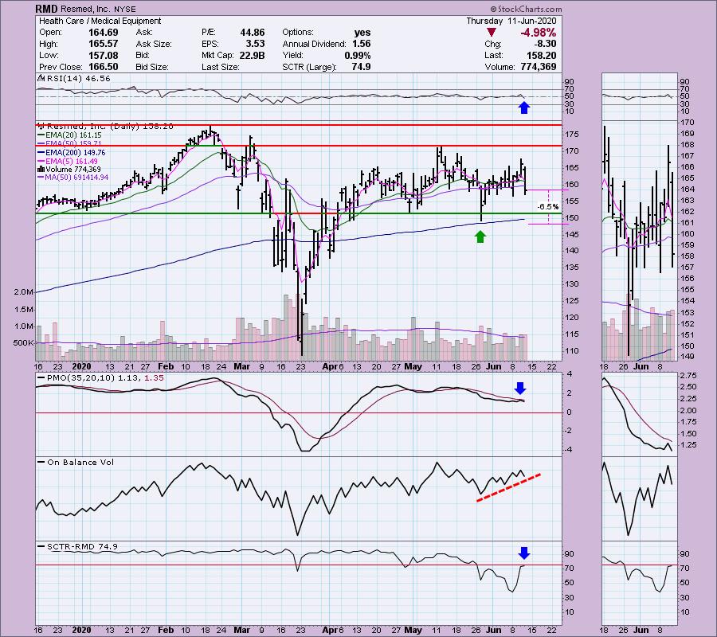
Task: Click the High value 165.57
Action: pos(103,44)
